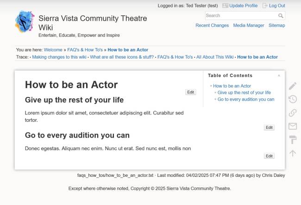
Task: Open the Media Manager
Action: pyautogui.click(x=249, y=25)
